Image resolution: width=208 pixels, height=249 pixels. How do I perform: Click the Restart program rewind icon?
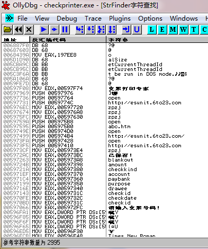[x=19, y=30]
